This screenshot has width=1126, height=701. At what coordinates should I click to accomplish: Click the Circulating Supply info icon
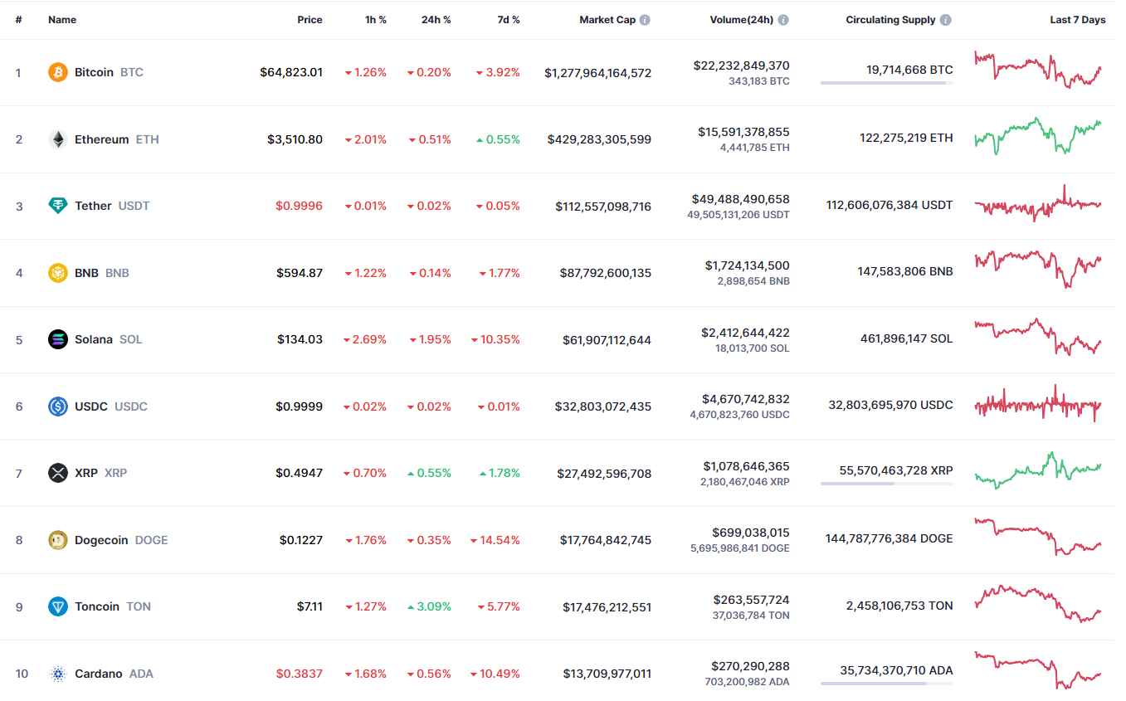(946, 20)
